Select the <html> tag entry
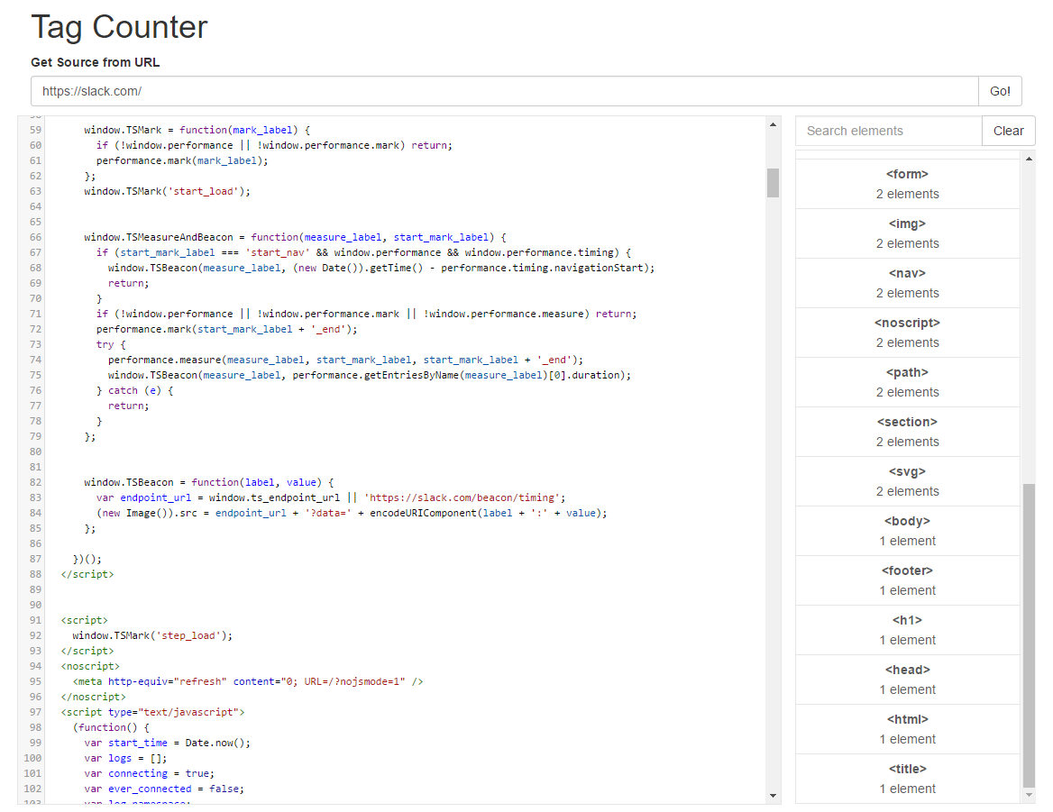 (907, 729)
